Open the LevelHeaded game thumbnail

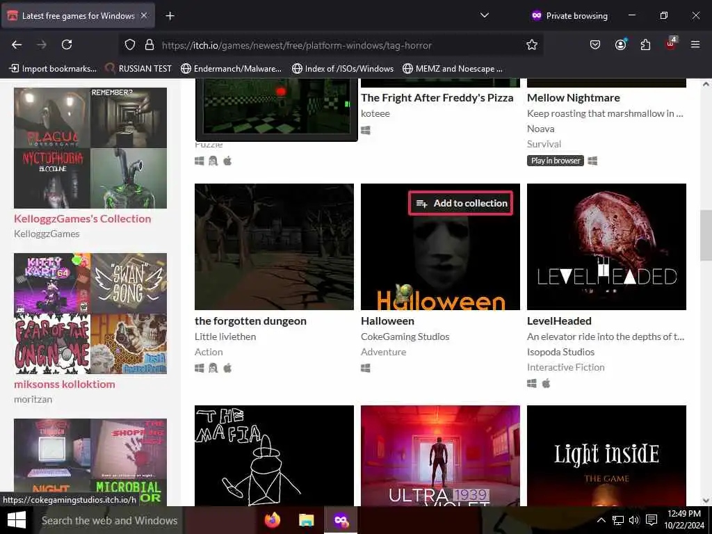[606, 247]
